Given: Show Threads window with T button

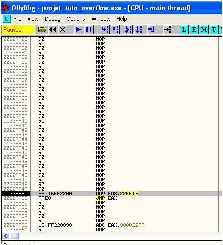Looking at the screenshot, I should [214, 30].
